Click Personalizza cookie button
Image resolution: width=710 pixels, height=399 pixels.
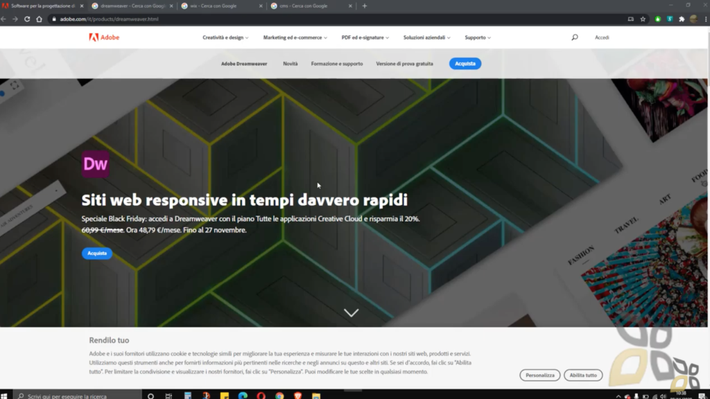pyautogui.click(x=539, y=375)
